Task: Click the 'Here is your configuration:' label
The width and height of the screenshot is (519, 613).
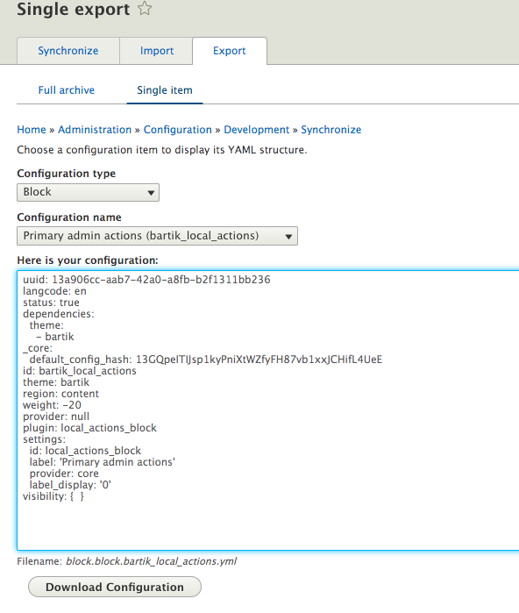Action: tap(88, 260)
